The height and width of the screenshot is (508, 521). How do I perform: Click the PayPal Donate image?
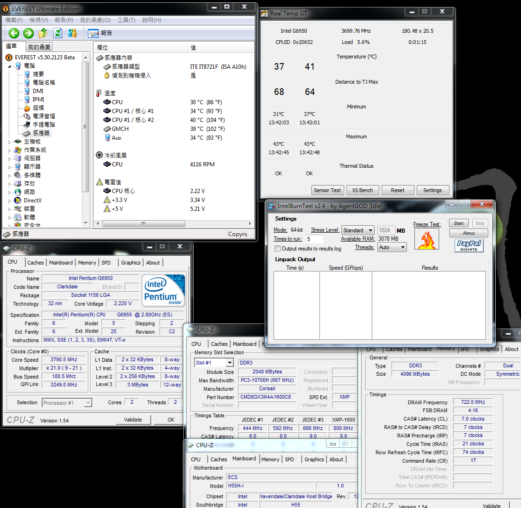[469, 245]
